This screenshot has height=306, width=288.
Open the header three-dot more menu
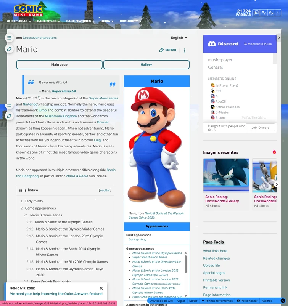(x=278, y=13)
